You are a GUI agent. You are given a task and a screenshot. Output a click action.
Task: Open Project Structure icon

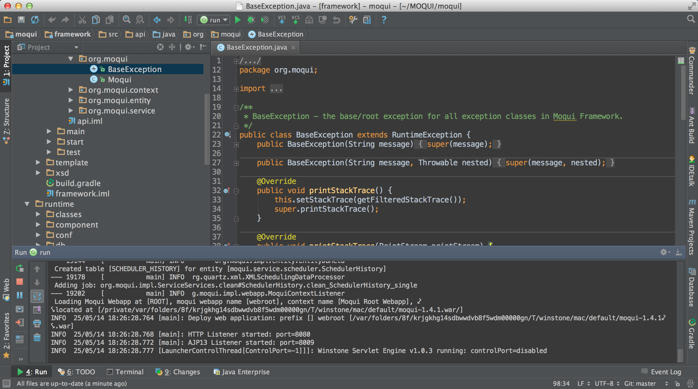click(x=367, y=20)
